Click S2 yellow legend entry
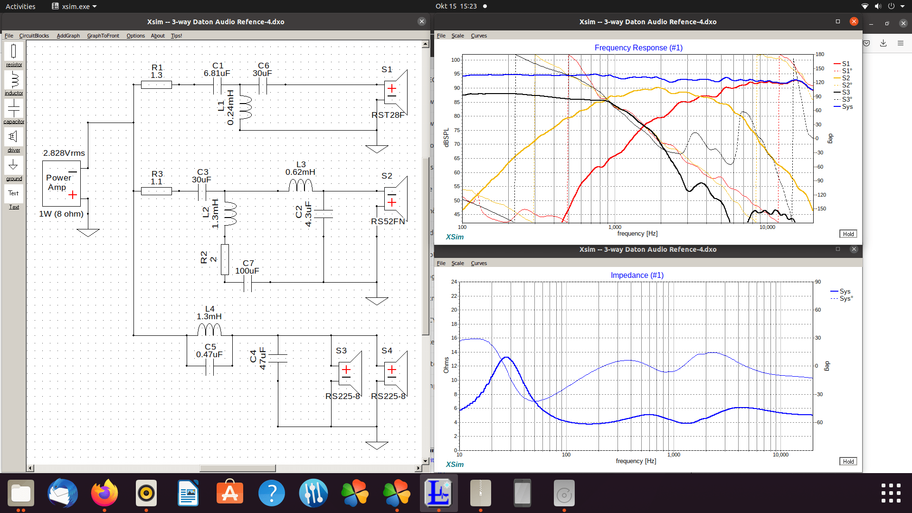 [842, 78]
